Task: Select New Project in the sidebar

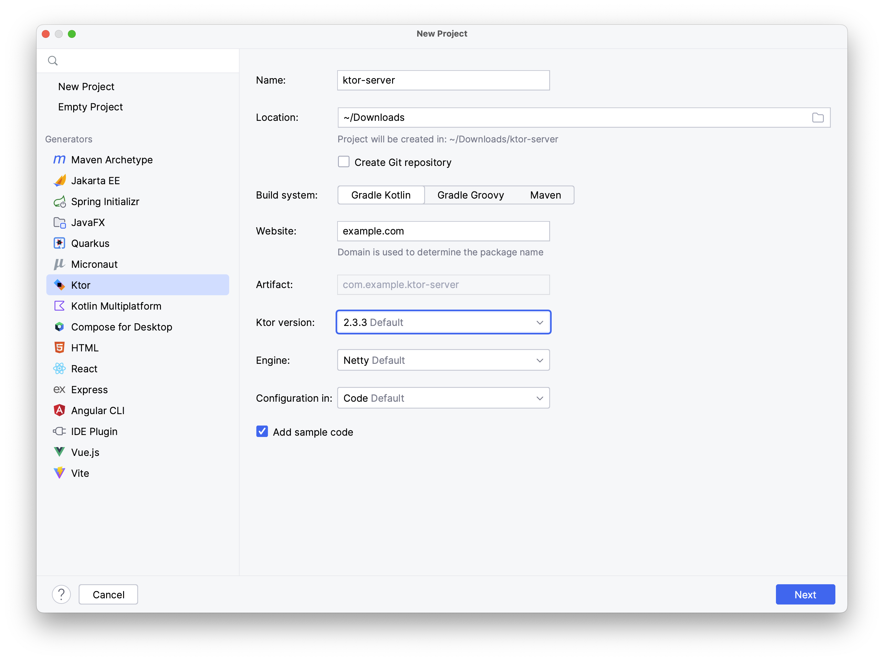Action: coord(86,86)
